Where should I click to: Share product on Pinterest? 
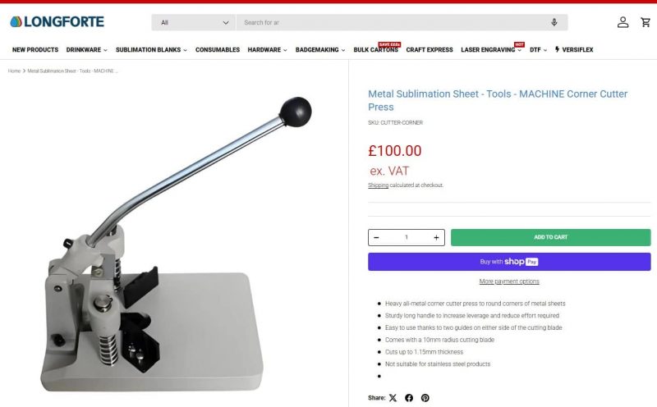click(425, 398)
